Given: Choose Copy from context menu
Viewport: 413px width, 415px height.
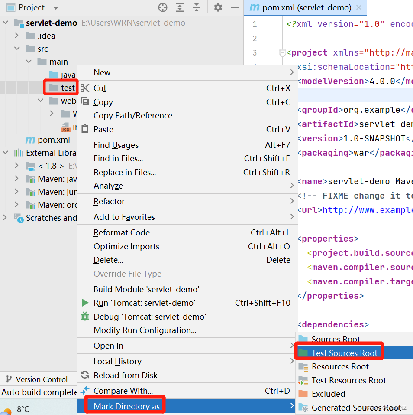Looking at the screenshot, I should tap(187, 102).
